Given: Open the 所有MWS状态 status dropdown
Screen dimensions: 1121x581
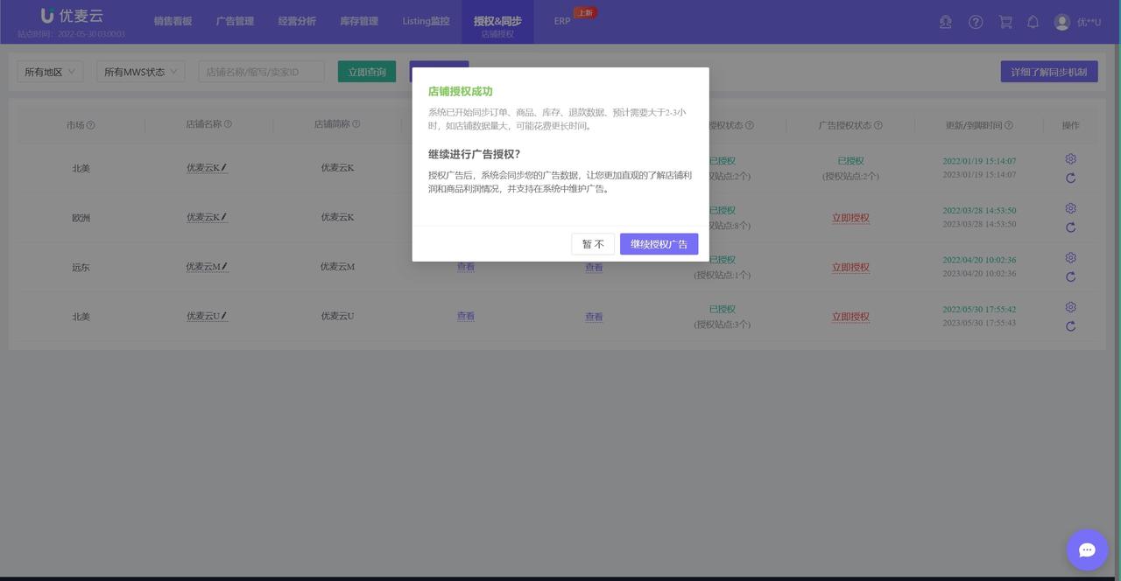Looking at the screenshot, I should [139, 71].
